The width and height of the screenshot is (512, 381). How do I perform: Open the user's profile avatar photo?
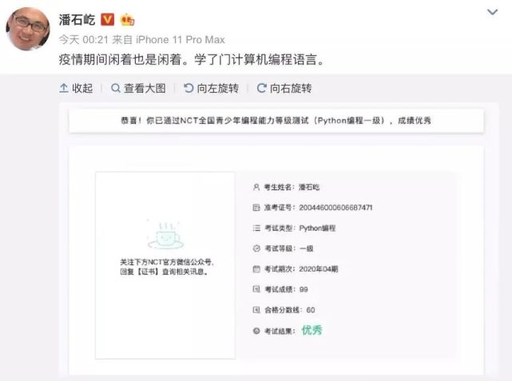point(28,29)
